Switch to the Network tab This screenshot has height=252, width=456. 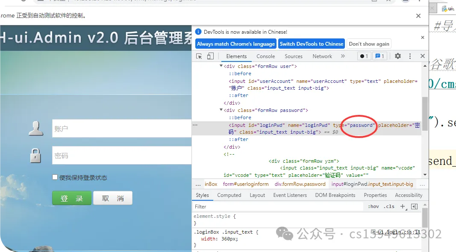pos(322,56)
